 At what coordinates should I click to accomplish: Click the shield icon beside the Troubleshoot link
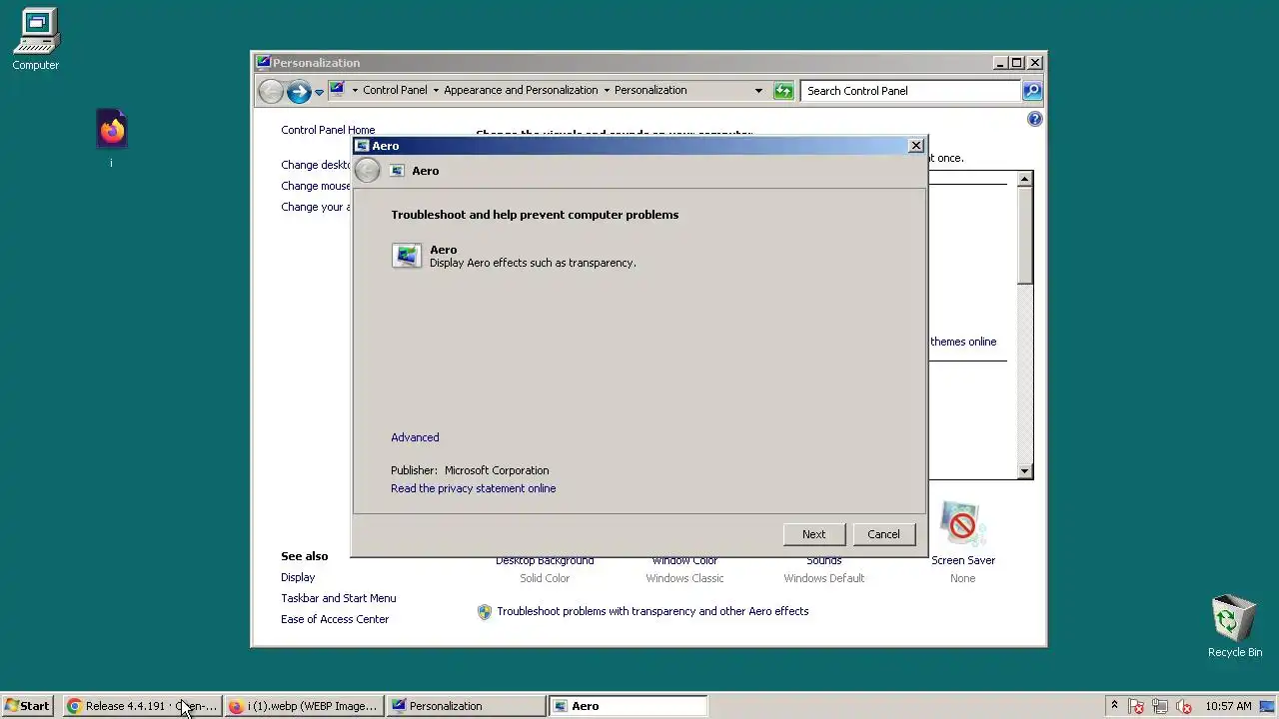click(485, 612)
